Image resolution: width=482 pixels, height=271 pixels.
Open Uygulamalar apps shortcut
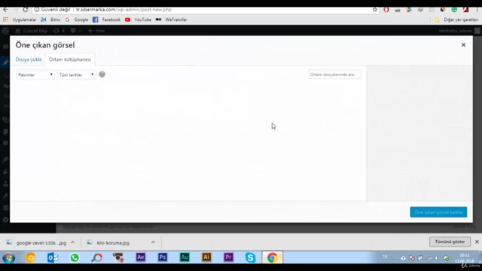tap(20, 20)
